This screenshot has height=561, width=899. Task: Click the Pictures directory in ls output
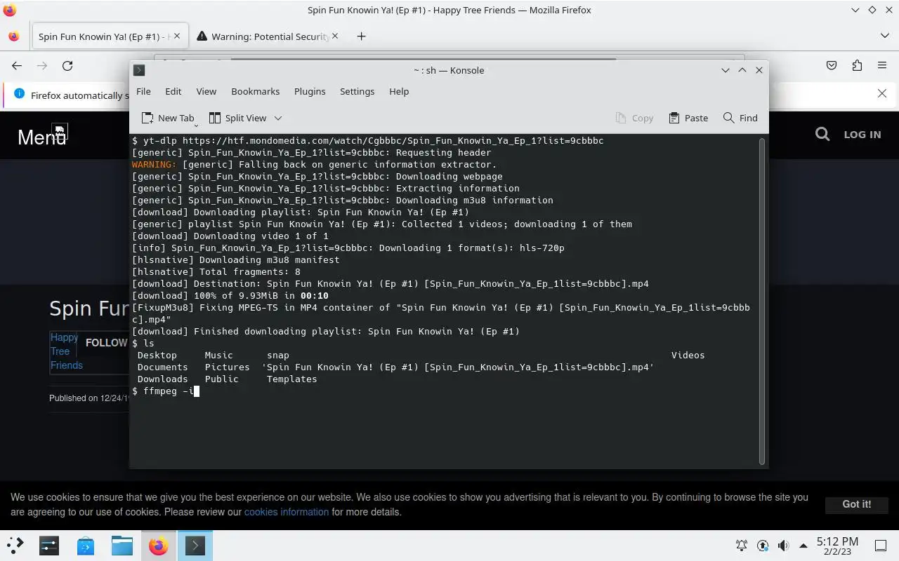pyautogui.click(x=227, y=367)
